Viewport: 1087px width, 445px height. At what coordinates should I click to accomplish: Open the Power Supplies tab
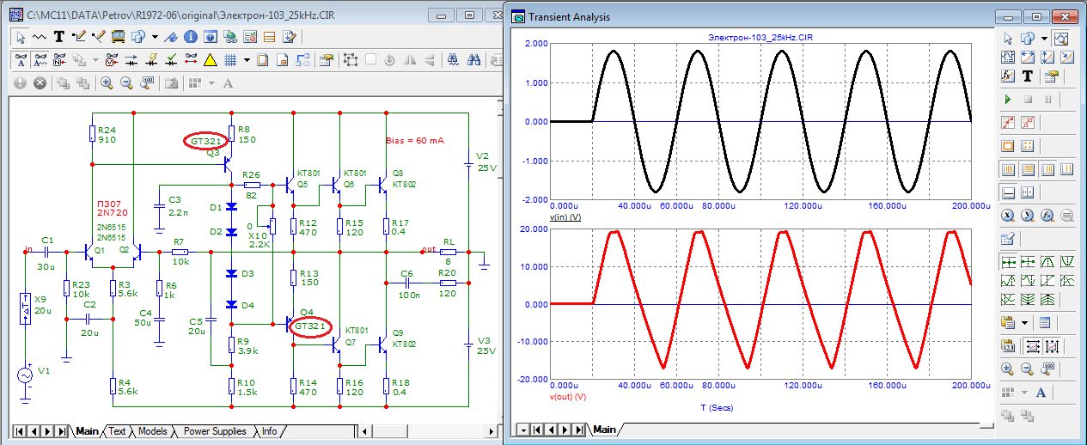coord(215,431)
